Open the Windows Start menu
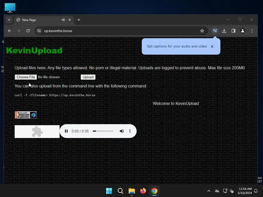Viewport: 263px width, 197px height. click(x=109, y=191)
